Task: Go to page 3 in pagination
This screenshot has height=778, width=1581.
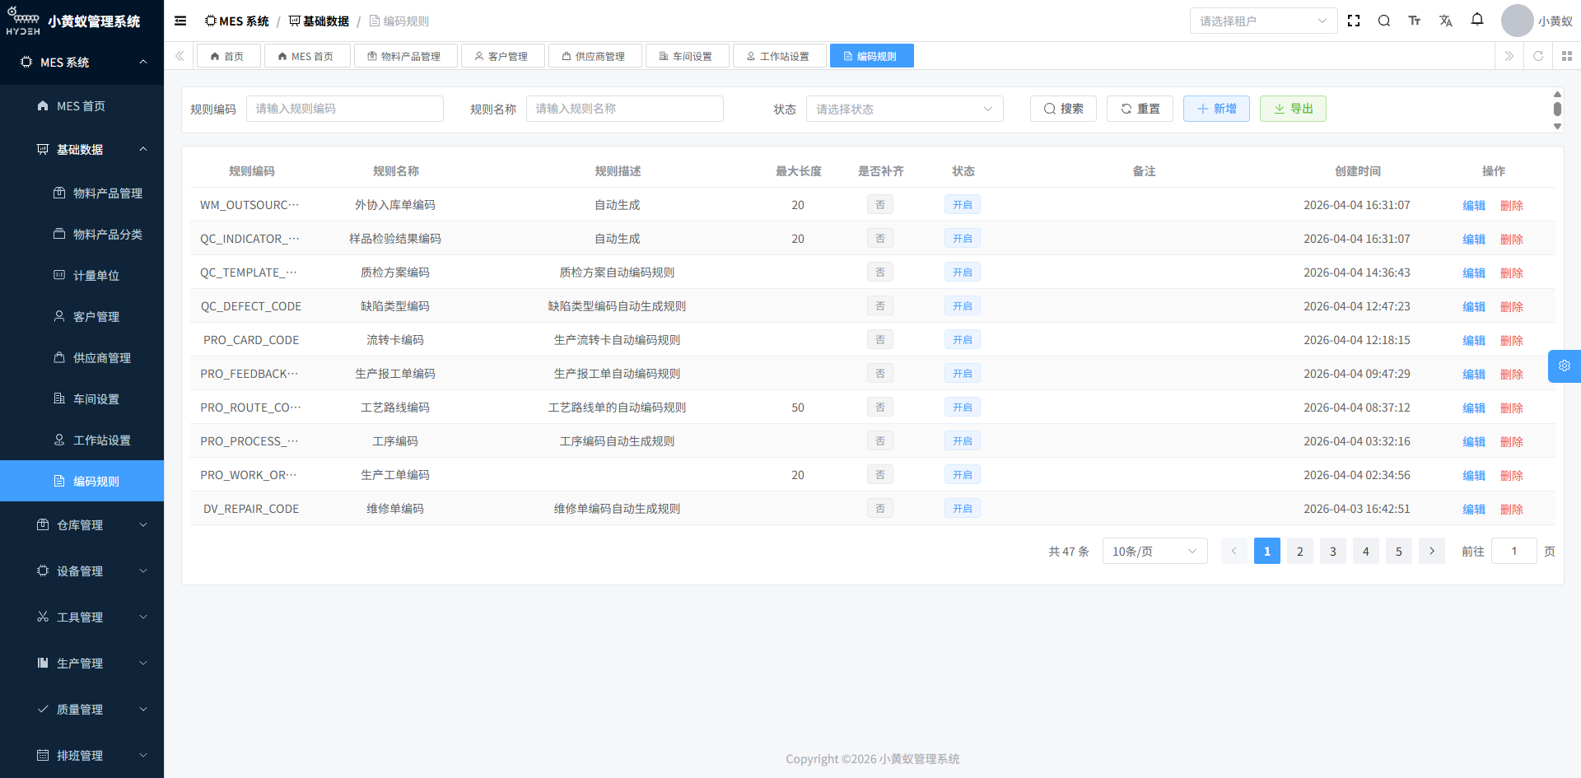Action: tap(1333, 551)
